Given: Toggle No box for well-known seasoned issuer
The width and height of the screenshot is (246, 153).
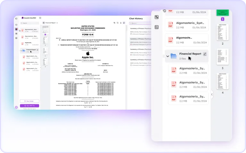Looking at the screenshot, I should 91,103.
